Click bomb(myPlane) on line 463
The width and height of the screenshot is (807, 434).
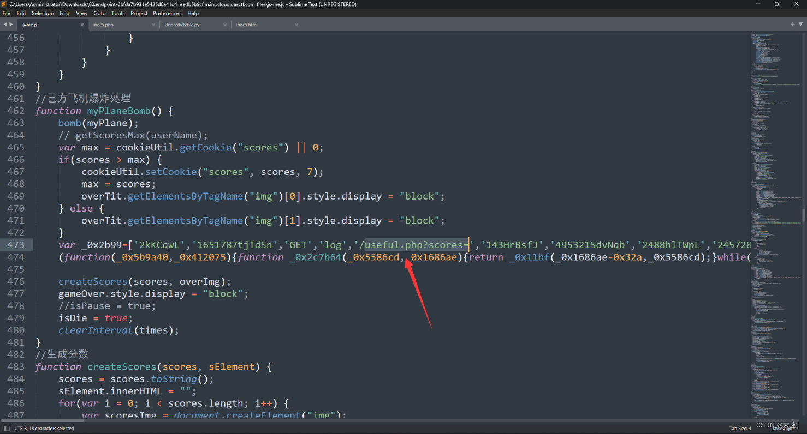tap(98, 123)
